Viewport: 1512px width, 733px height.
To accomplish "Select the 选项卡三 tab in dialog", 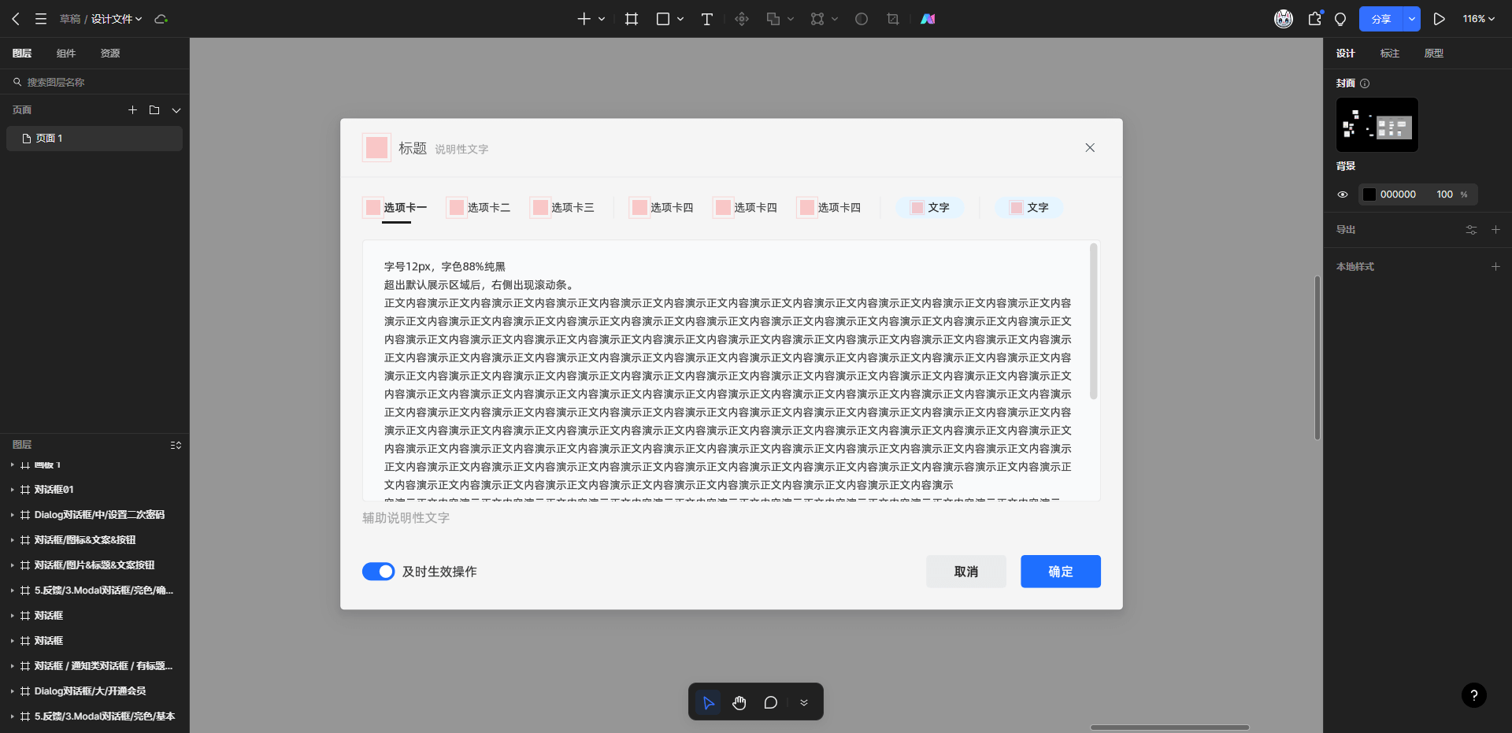I will pyautogui.click(x=562, y=208).
